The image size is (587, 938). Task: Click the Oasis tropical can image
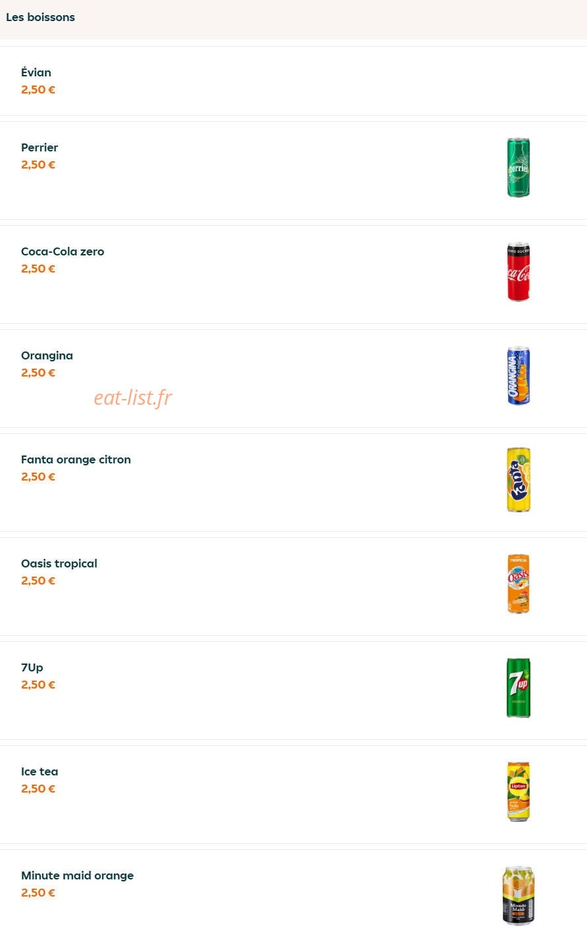coord(519,583)
